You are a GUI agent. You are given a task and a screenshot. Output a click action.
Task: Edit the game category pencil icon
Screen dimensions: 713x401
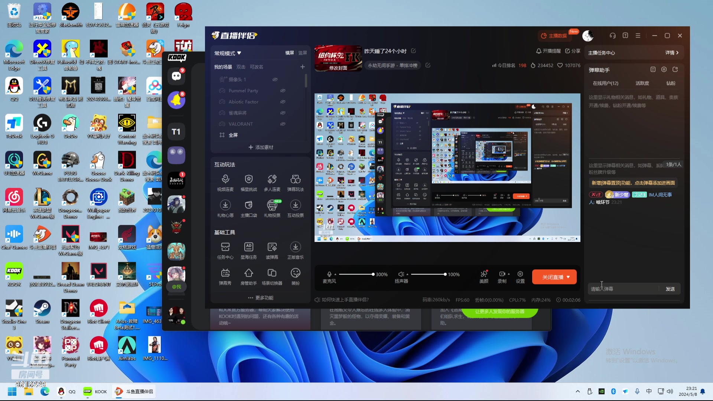tap(428, 65)
